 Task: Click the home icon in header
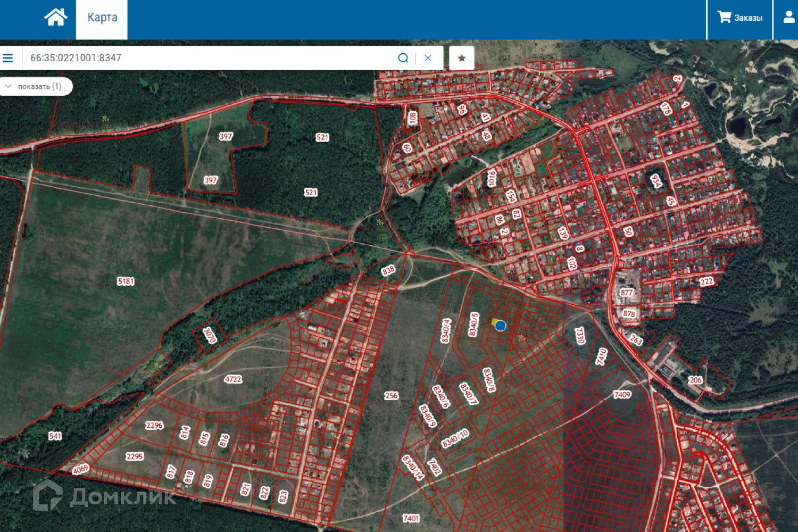[55, 18]
